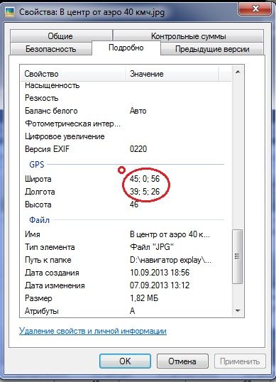Click the scrollbar down arrow
This screenshot has width=276, height=382.
[238, 310]
